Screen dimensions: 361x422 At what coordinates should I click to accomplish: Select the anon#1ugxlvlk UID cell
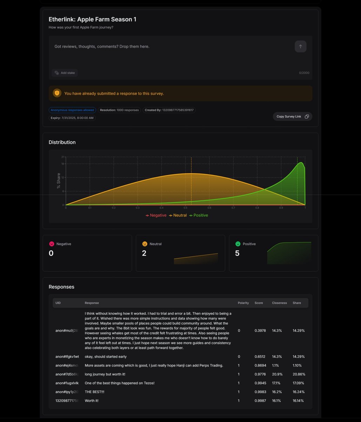tap(67, 383)
